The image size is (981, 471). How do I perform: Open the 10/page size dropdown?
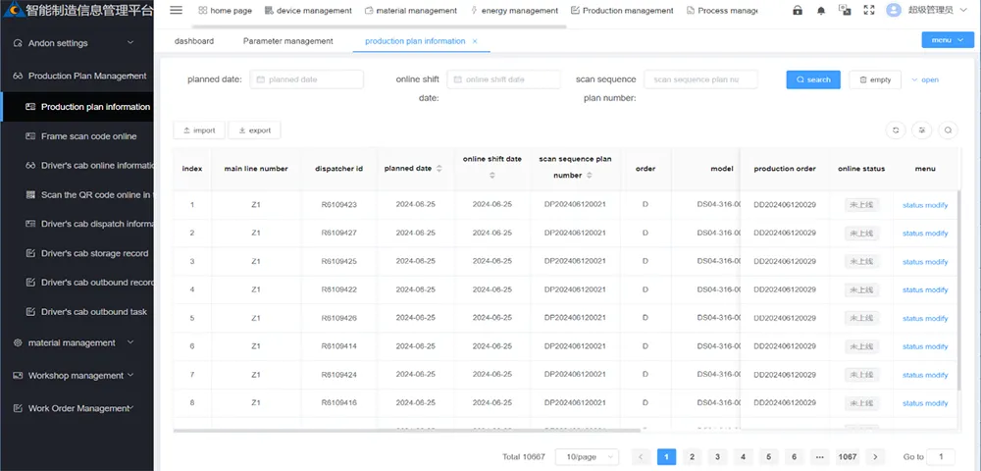[x=587, y=456]
